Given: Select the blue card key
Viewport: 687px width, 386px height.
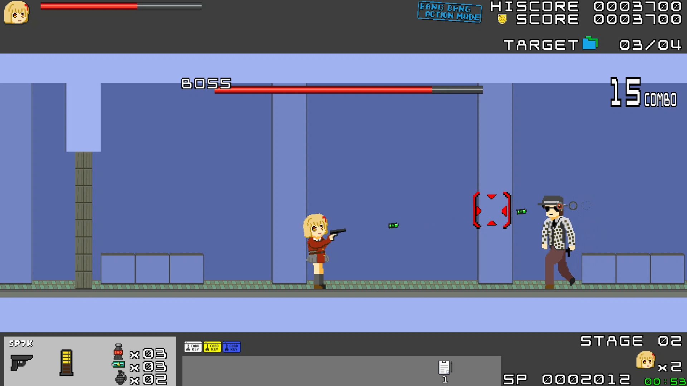Looking at the screenshot, I should point(232,347).
